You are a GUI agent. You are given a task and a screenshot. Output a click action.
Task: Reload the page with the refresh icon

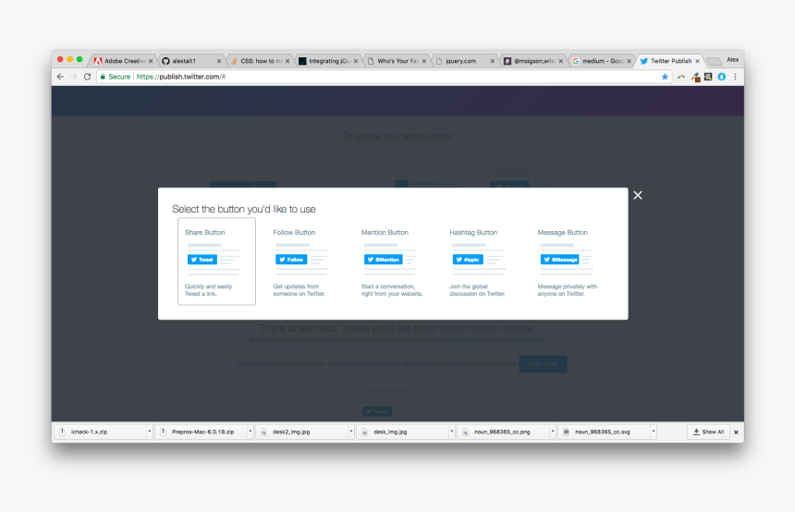87,77
